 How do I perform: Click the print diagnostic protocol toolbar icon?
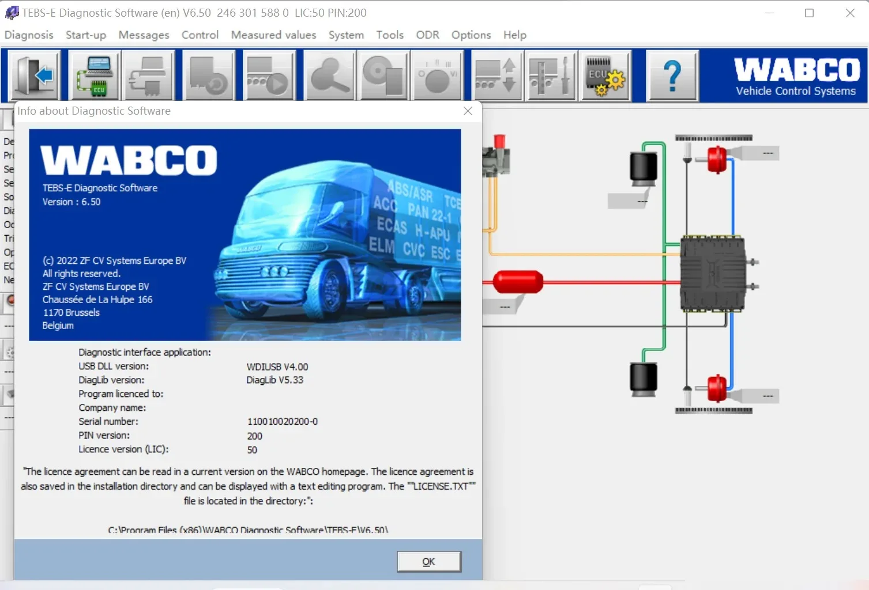coord(148,75)
